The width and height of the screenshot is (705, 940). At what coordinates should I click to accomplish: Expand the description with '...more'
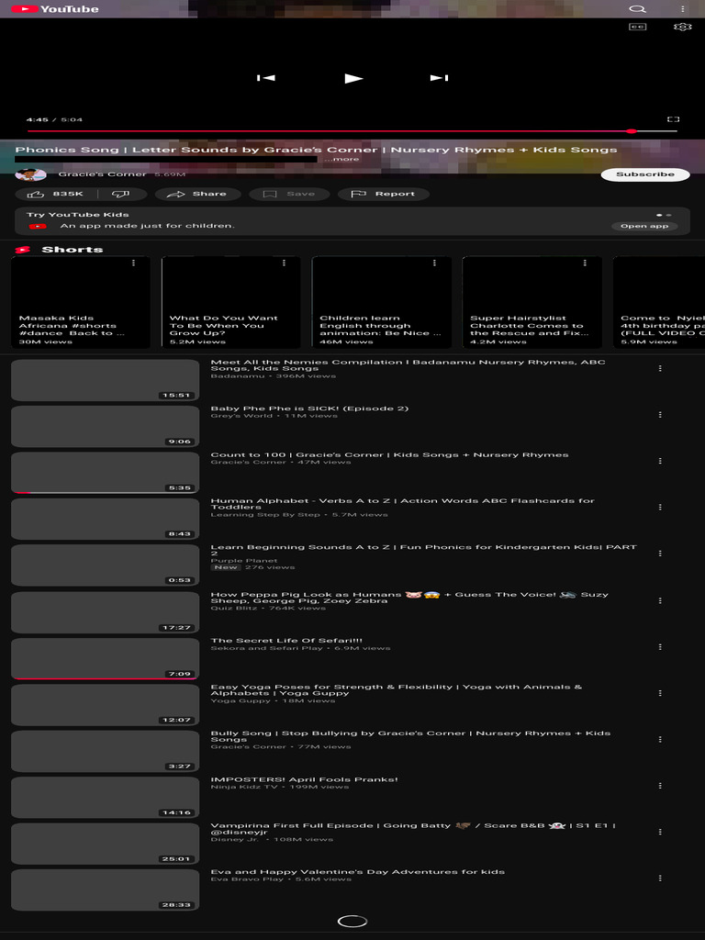(341, 160)
